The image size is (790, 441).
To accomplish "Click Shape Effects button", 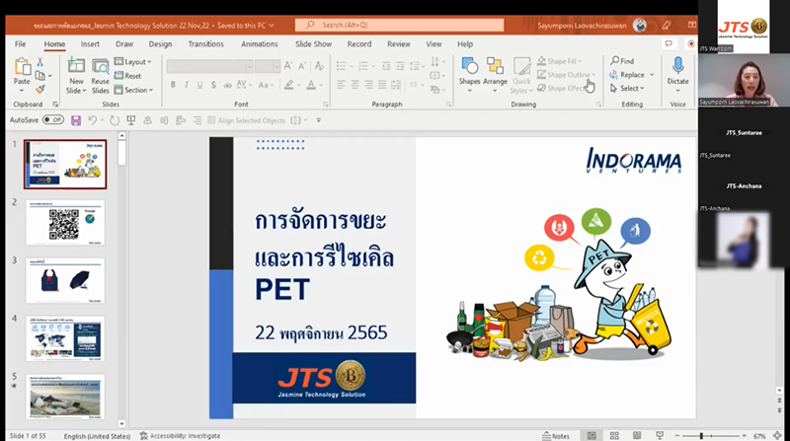I will click(x=562, y=88).
